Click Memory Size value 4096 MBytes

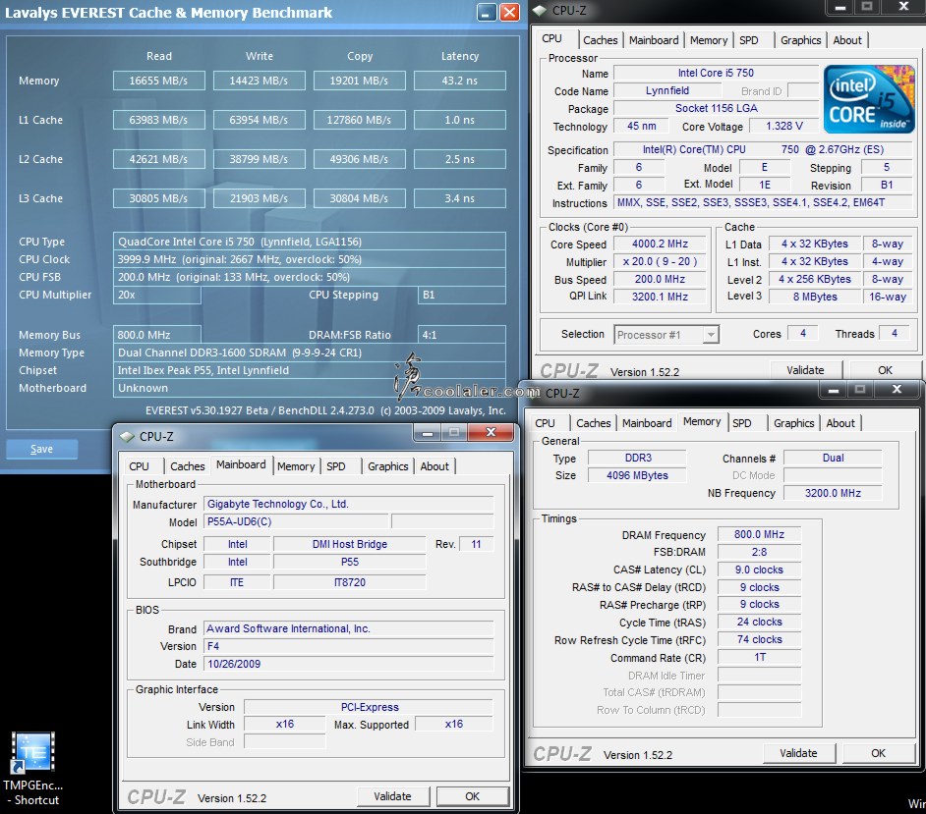637,475
